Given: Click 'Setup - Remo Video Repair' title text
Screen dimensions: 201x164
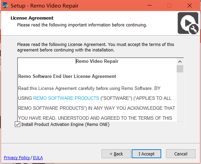Looking at the screenshot, I should point(45,5).
